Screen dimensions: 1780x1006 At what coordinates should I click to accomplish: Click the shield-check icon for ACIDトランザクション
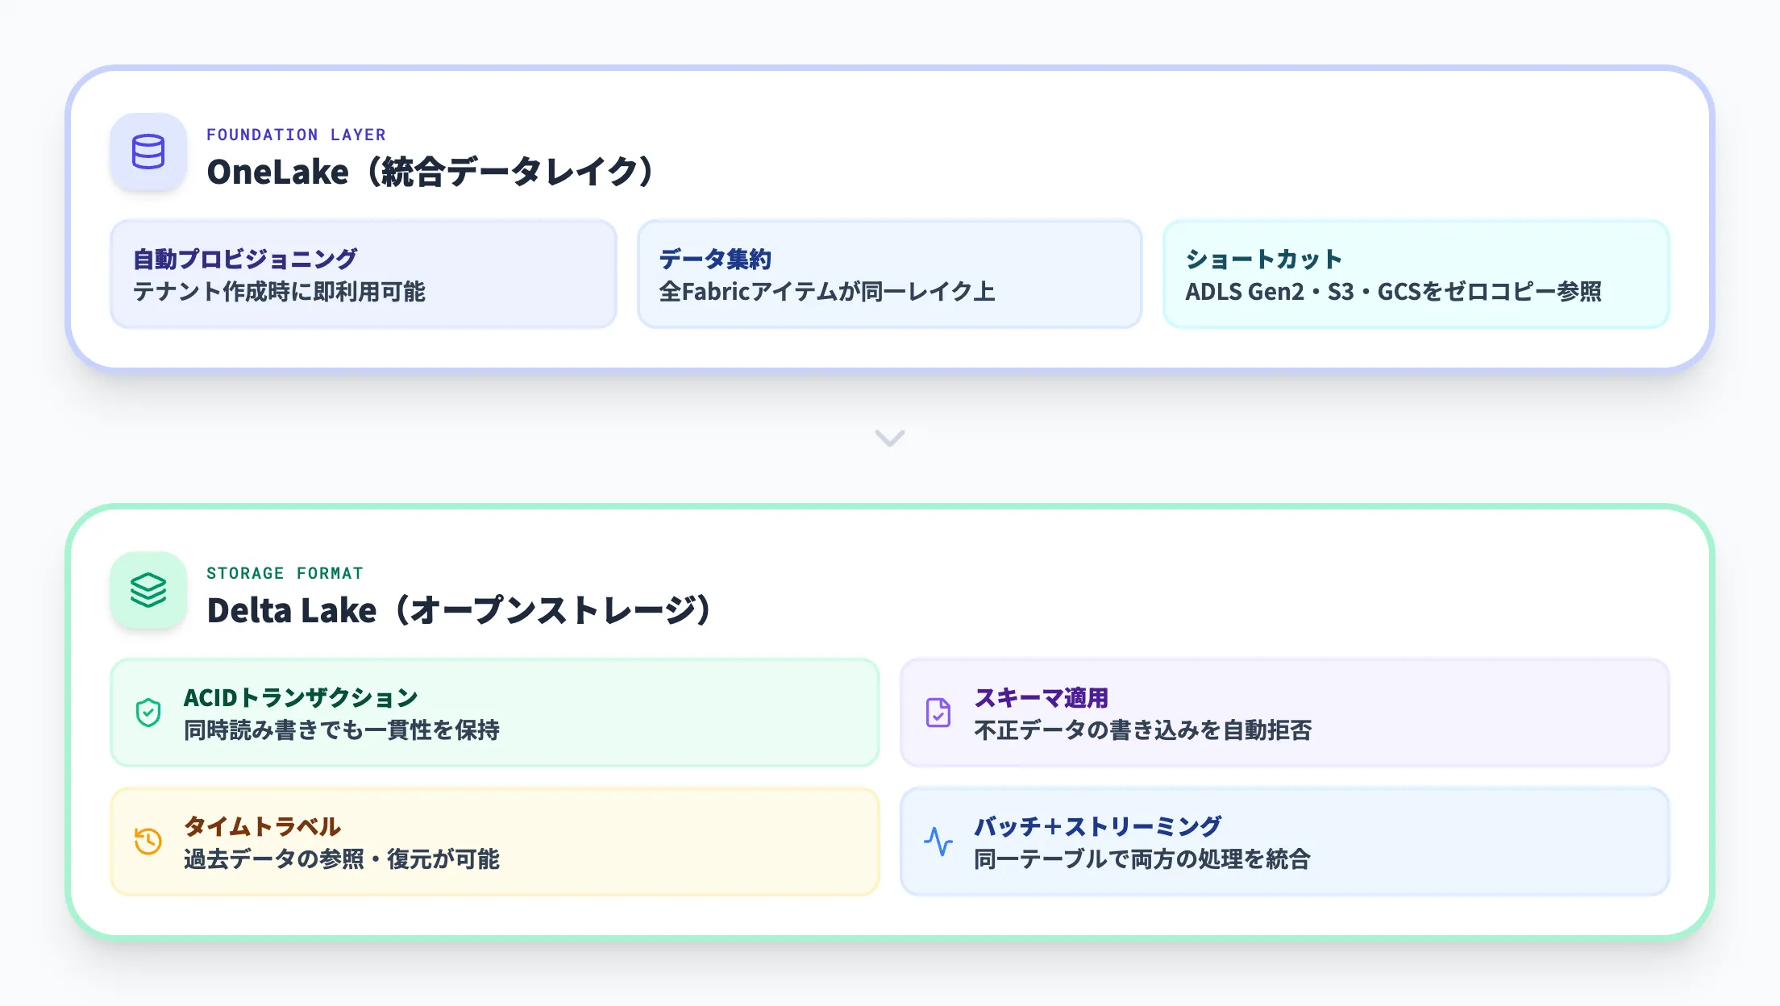(148, 713)
